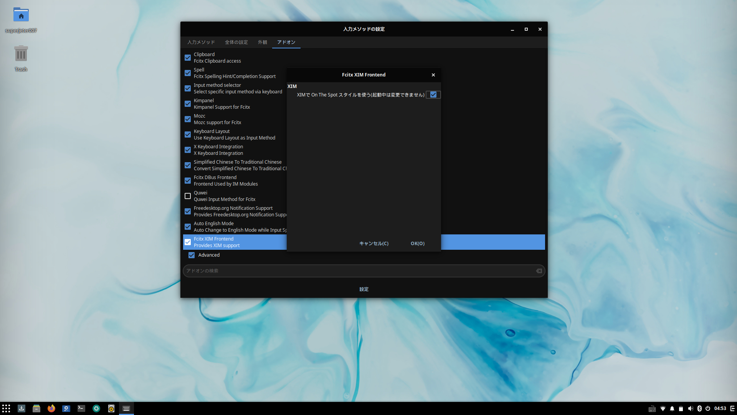Open the terminal from the taskbar
Screen dimensions: 737x415
[81, 408]
